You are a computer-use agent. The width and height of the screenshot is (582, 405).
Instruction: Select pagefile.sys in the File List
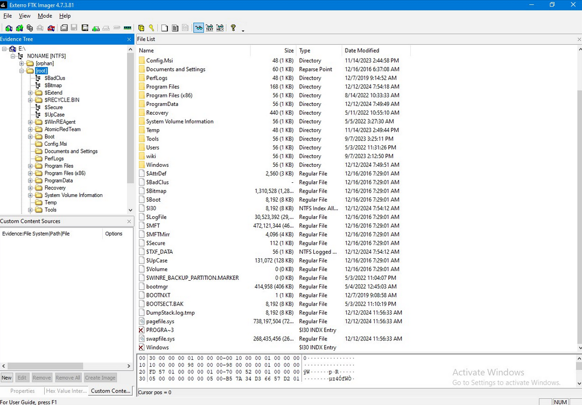160,322
